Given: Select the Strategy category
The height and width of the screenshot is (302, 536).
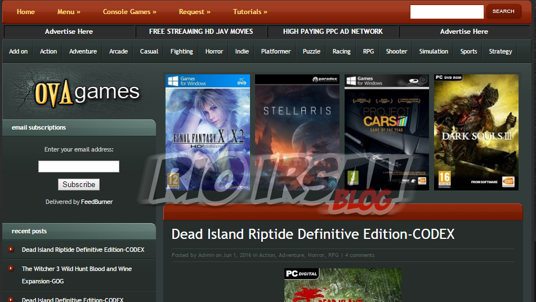Looking at the screenshot, I should pos(500,51).
